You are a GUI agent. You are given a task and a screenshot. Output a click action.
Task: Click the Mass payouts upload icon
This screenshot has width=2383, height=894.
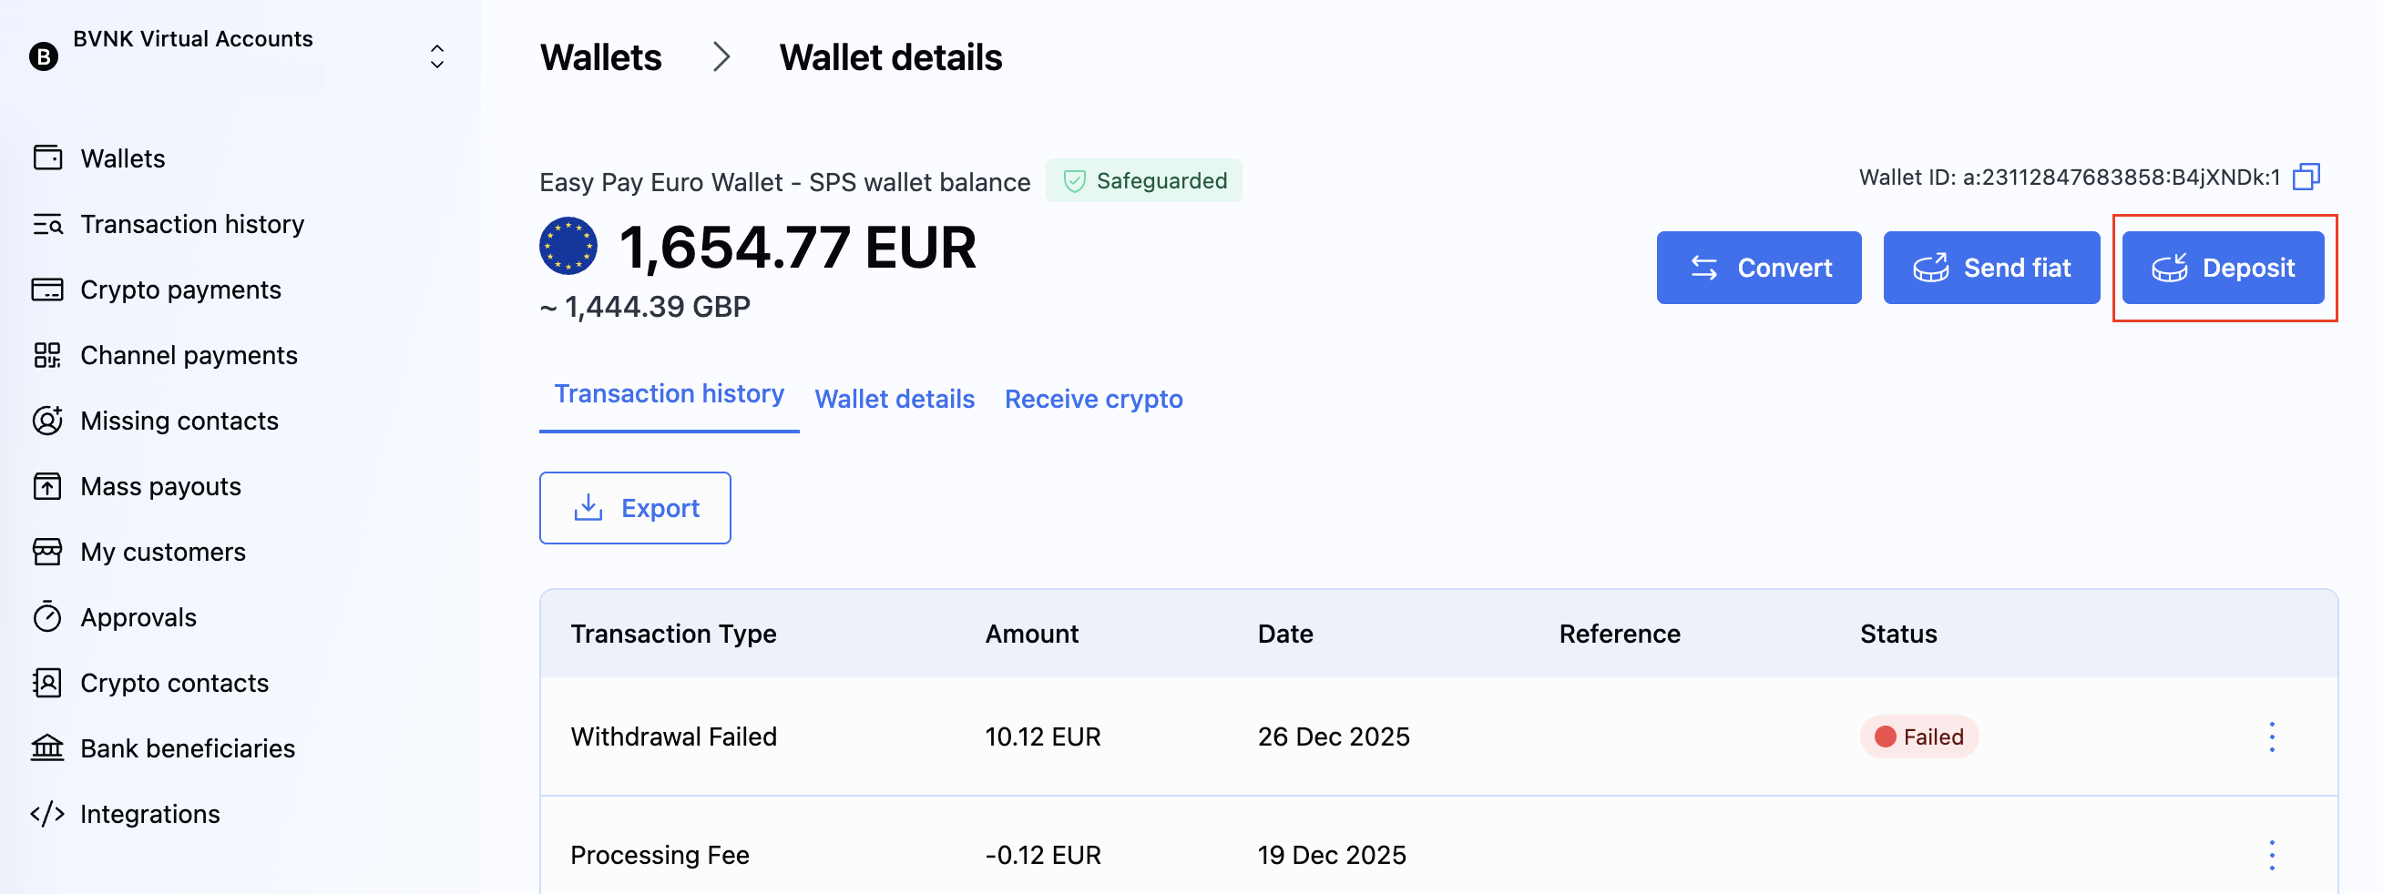point(47,486)
